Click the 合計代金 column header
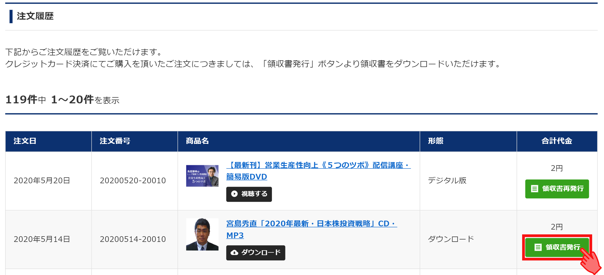Screen dimensions: 604x275 tap(557, 141)
